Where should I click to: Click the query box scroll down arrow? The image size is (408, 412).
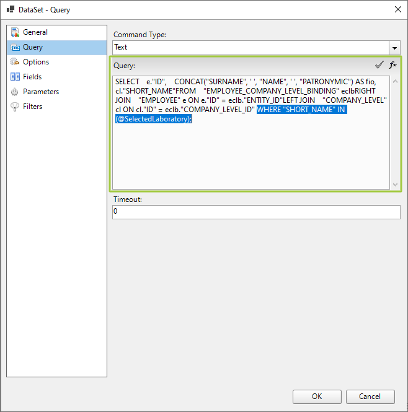point(395,184)
